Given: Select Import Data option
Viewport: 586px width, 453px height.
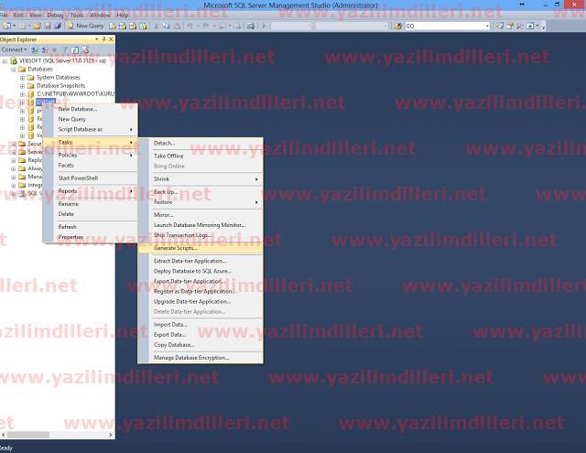Looking at the screenshot, I should coord(201,325).
